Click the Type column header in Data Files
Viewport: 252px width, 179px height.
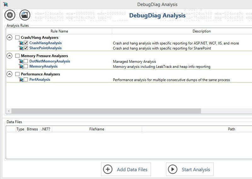coord(20,129)
